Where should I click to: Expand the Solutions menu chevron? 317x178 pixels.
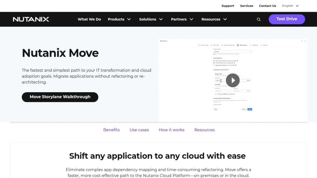(161, 19)
